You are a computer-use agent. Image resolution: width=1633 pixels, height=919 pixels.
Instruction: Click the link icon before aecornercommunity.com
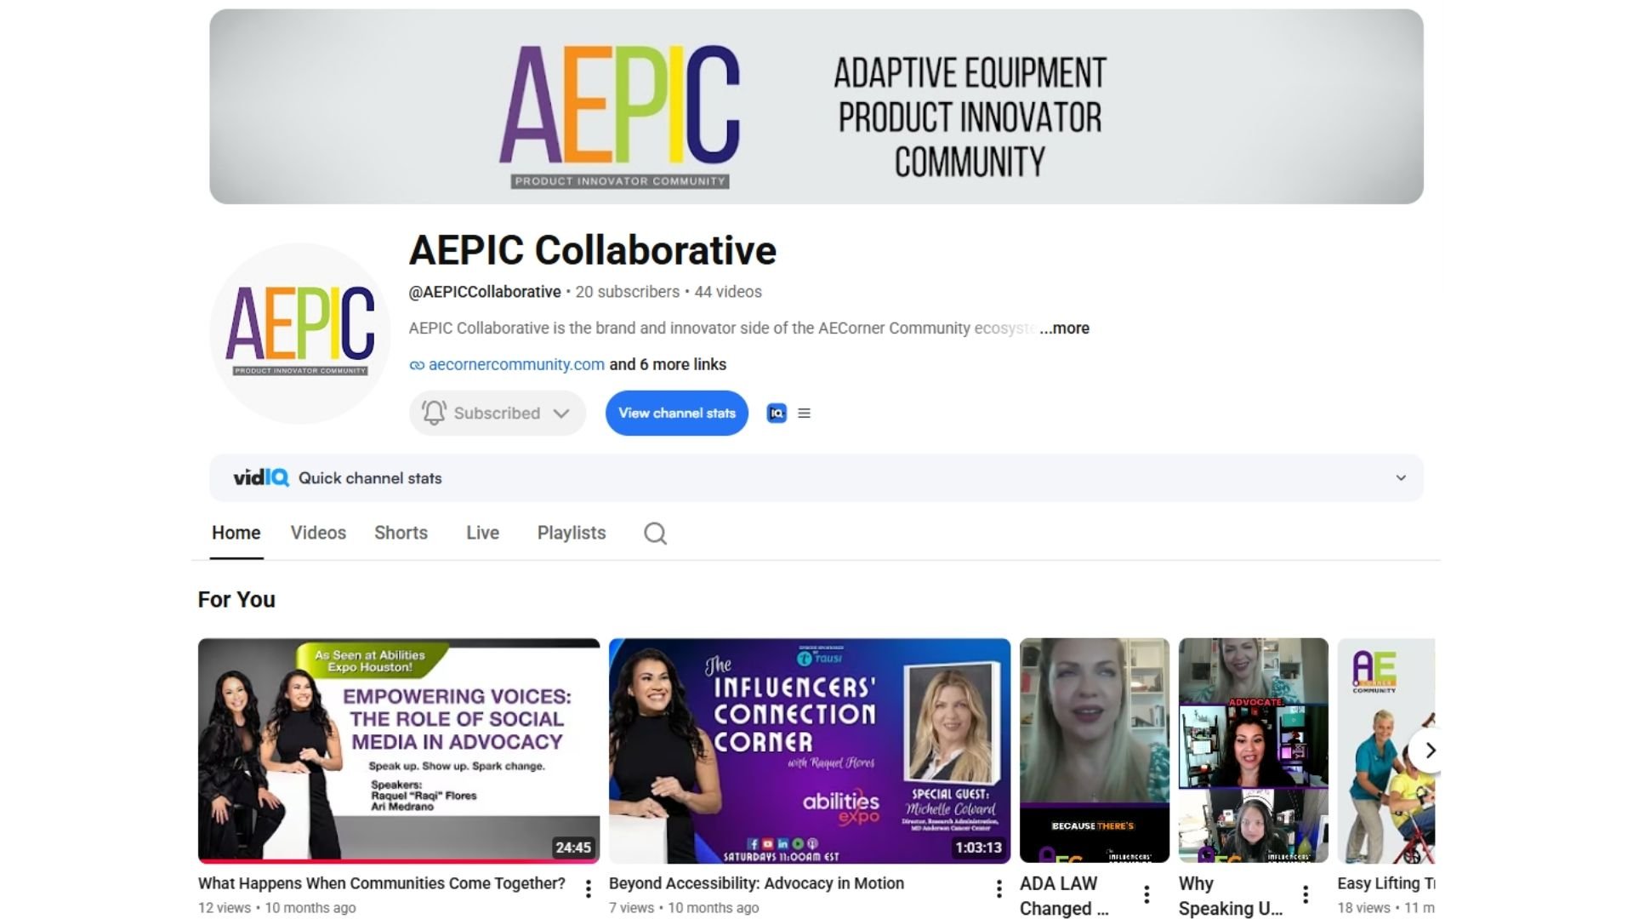tap(417, 365)
